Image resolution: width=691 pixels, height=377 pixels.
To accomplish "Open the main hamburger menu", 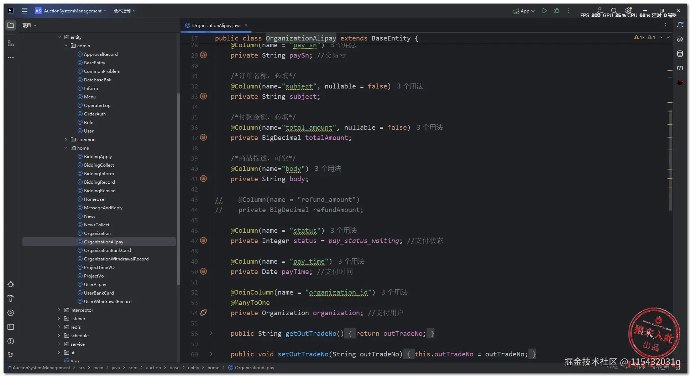I will pyautogui.click(x=25, y=11).
